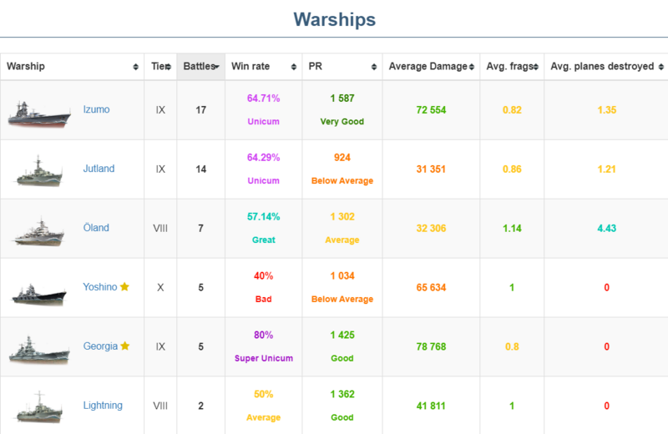
Task: Click the Öland ship picture
Action: 38,230
